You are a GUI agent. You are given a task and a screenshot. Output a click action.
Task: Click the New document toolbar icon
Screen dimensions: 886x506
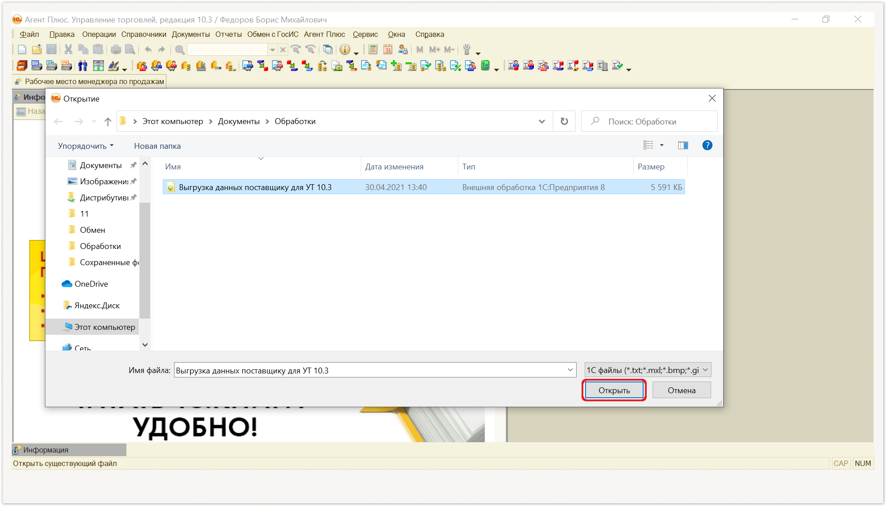tap(22, 49)
